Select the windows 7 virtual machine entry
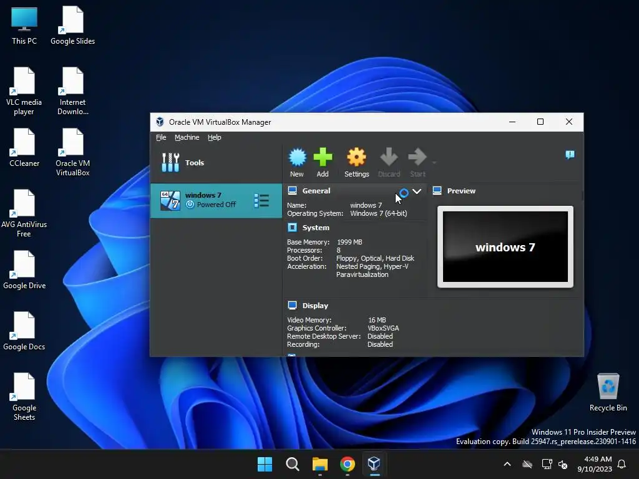This screenshot has height=479, width=639. pos(216,200)
